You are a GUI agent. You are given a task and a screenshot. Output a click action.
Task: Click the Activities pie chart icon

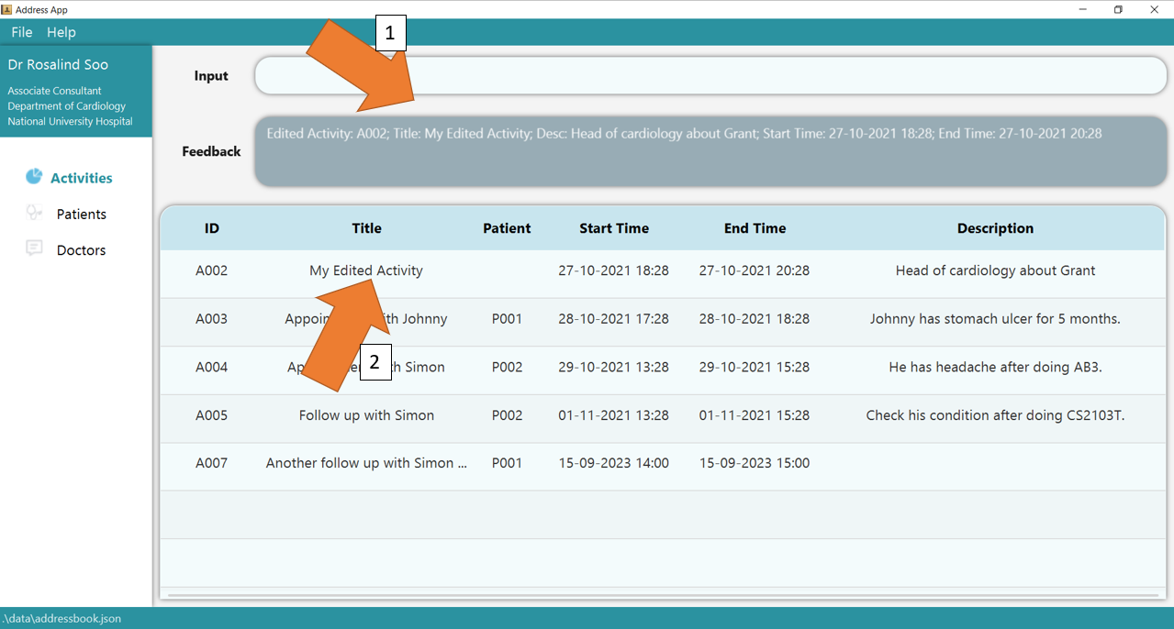pyautogui.click(x=34, y=177)
